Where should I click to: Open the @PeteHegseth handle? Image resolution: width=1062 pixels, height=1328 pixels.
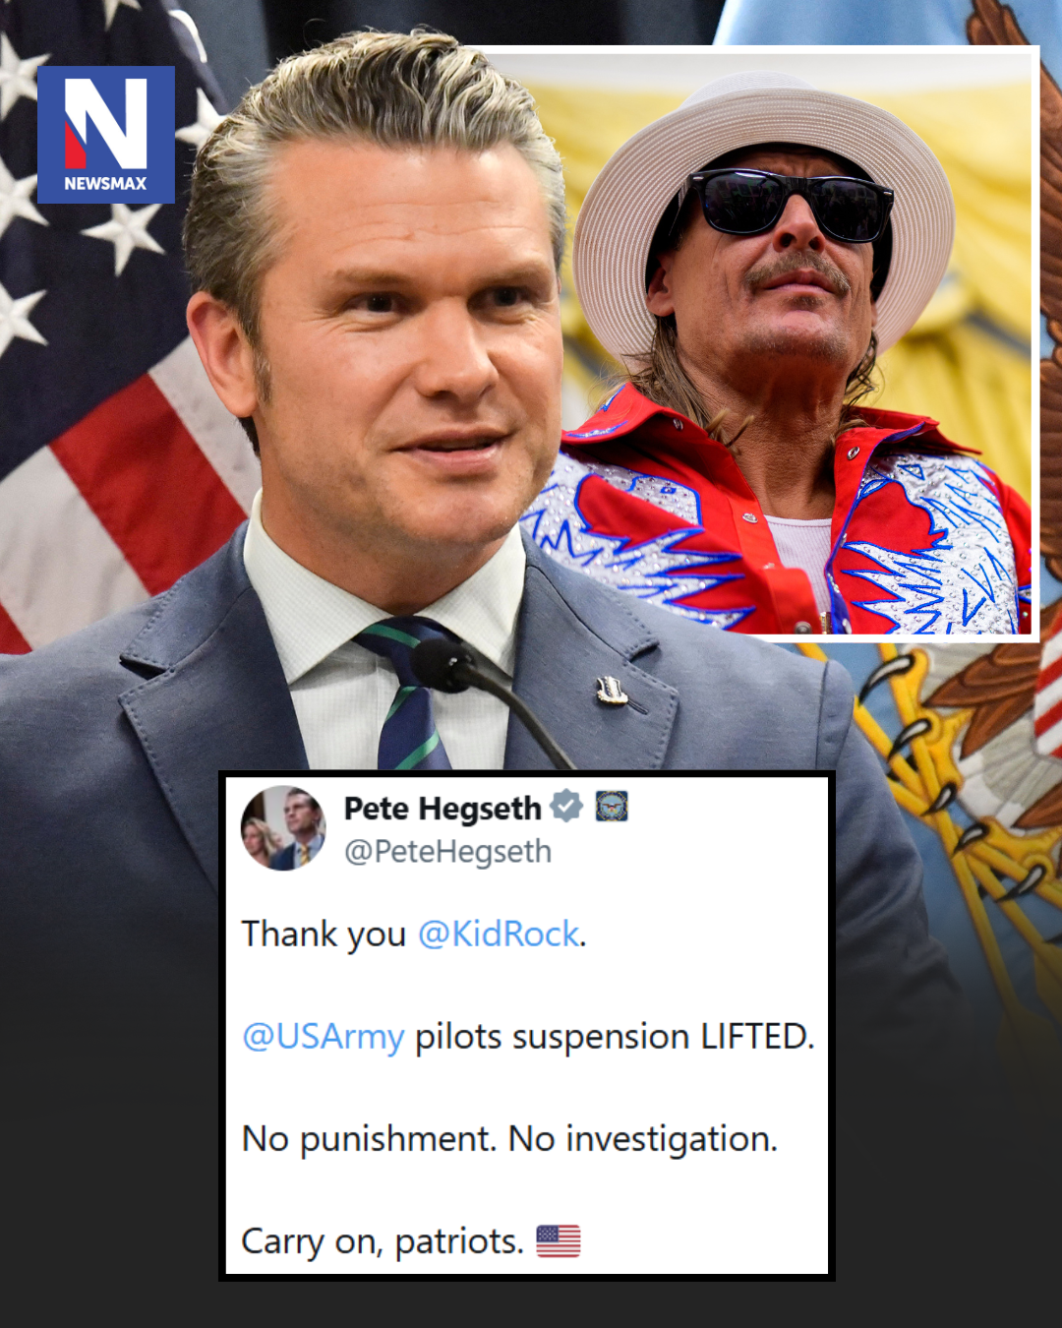(x=447, y=852)
